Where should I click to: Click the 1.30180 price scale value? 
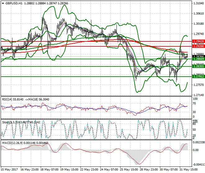(198, 24)
